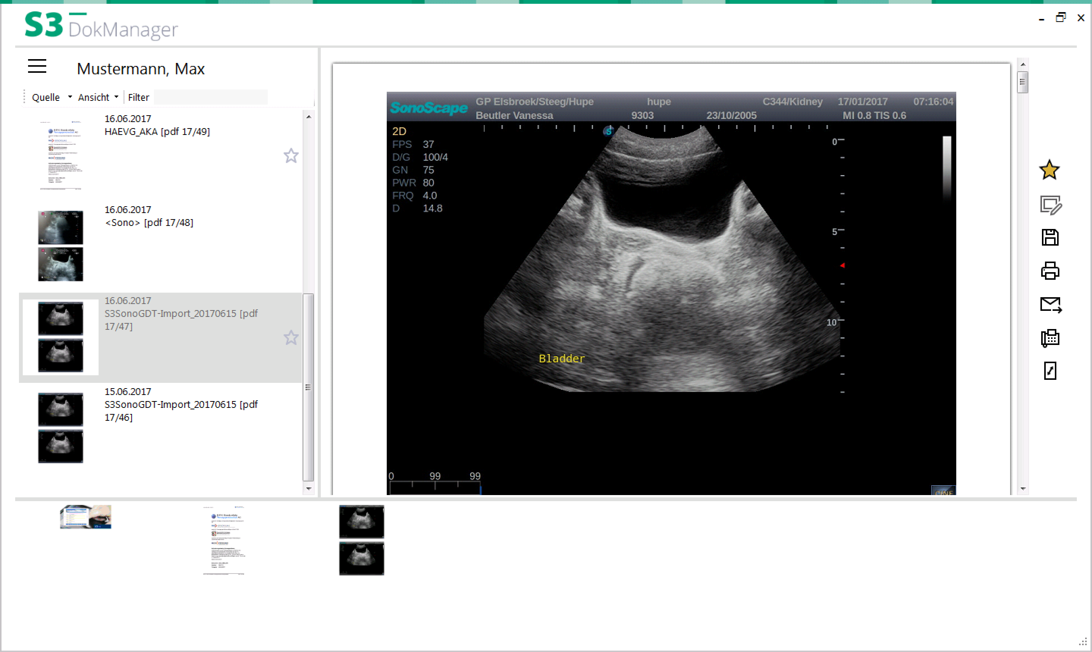This screenshot has height=652, width=1092.
Task: Fax the document
Action: pyautogui.click(x=1050, y=338)
